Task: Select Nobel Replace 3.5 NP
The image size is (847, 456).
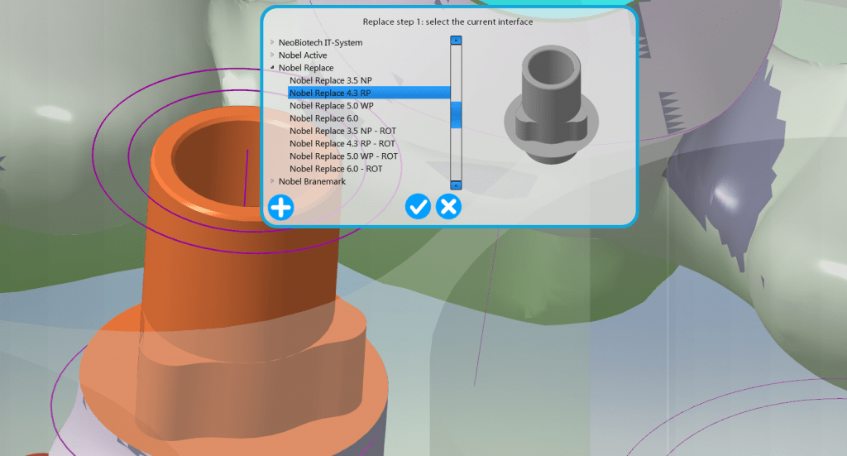Action: [331, 80]
